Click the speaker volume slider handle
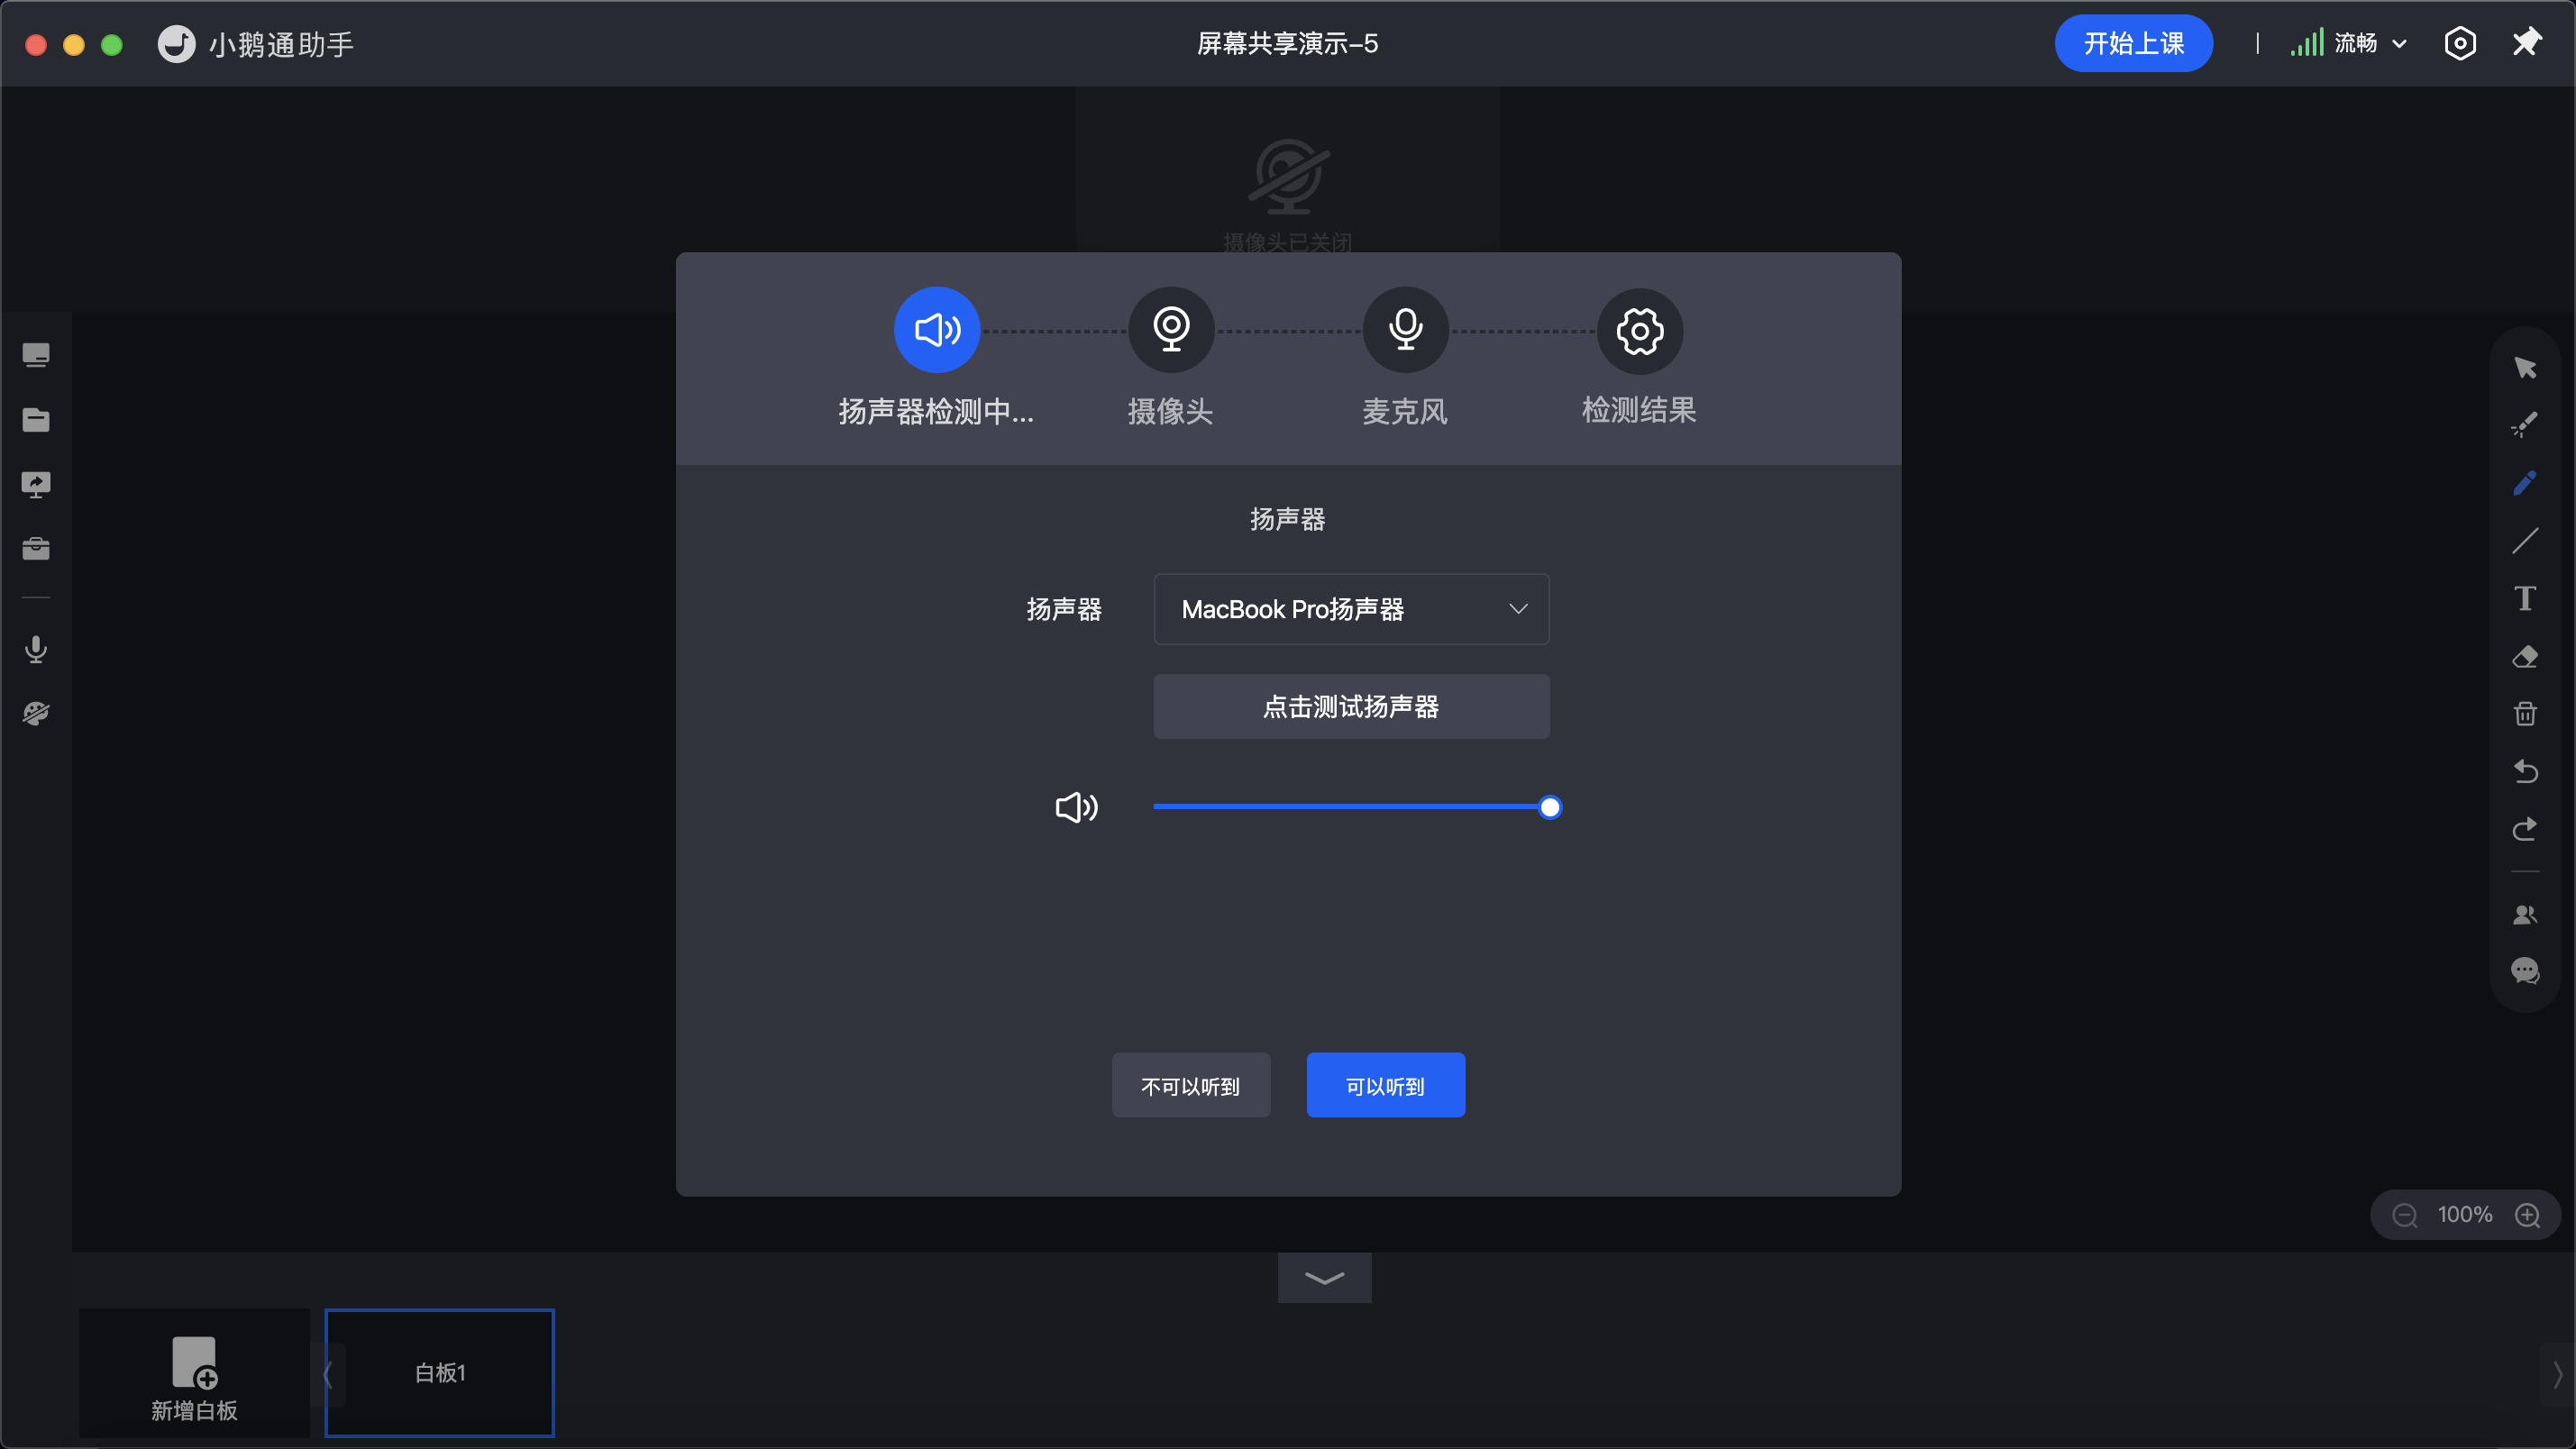Screen dimensions: 2576x1449 click(x=1549, y=807)
